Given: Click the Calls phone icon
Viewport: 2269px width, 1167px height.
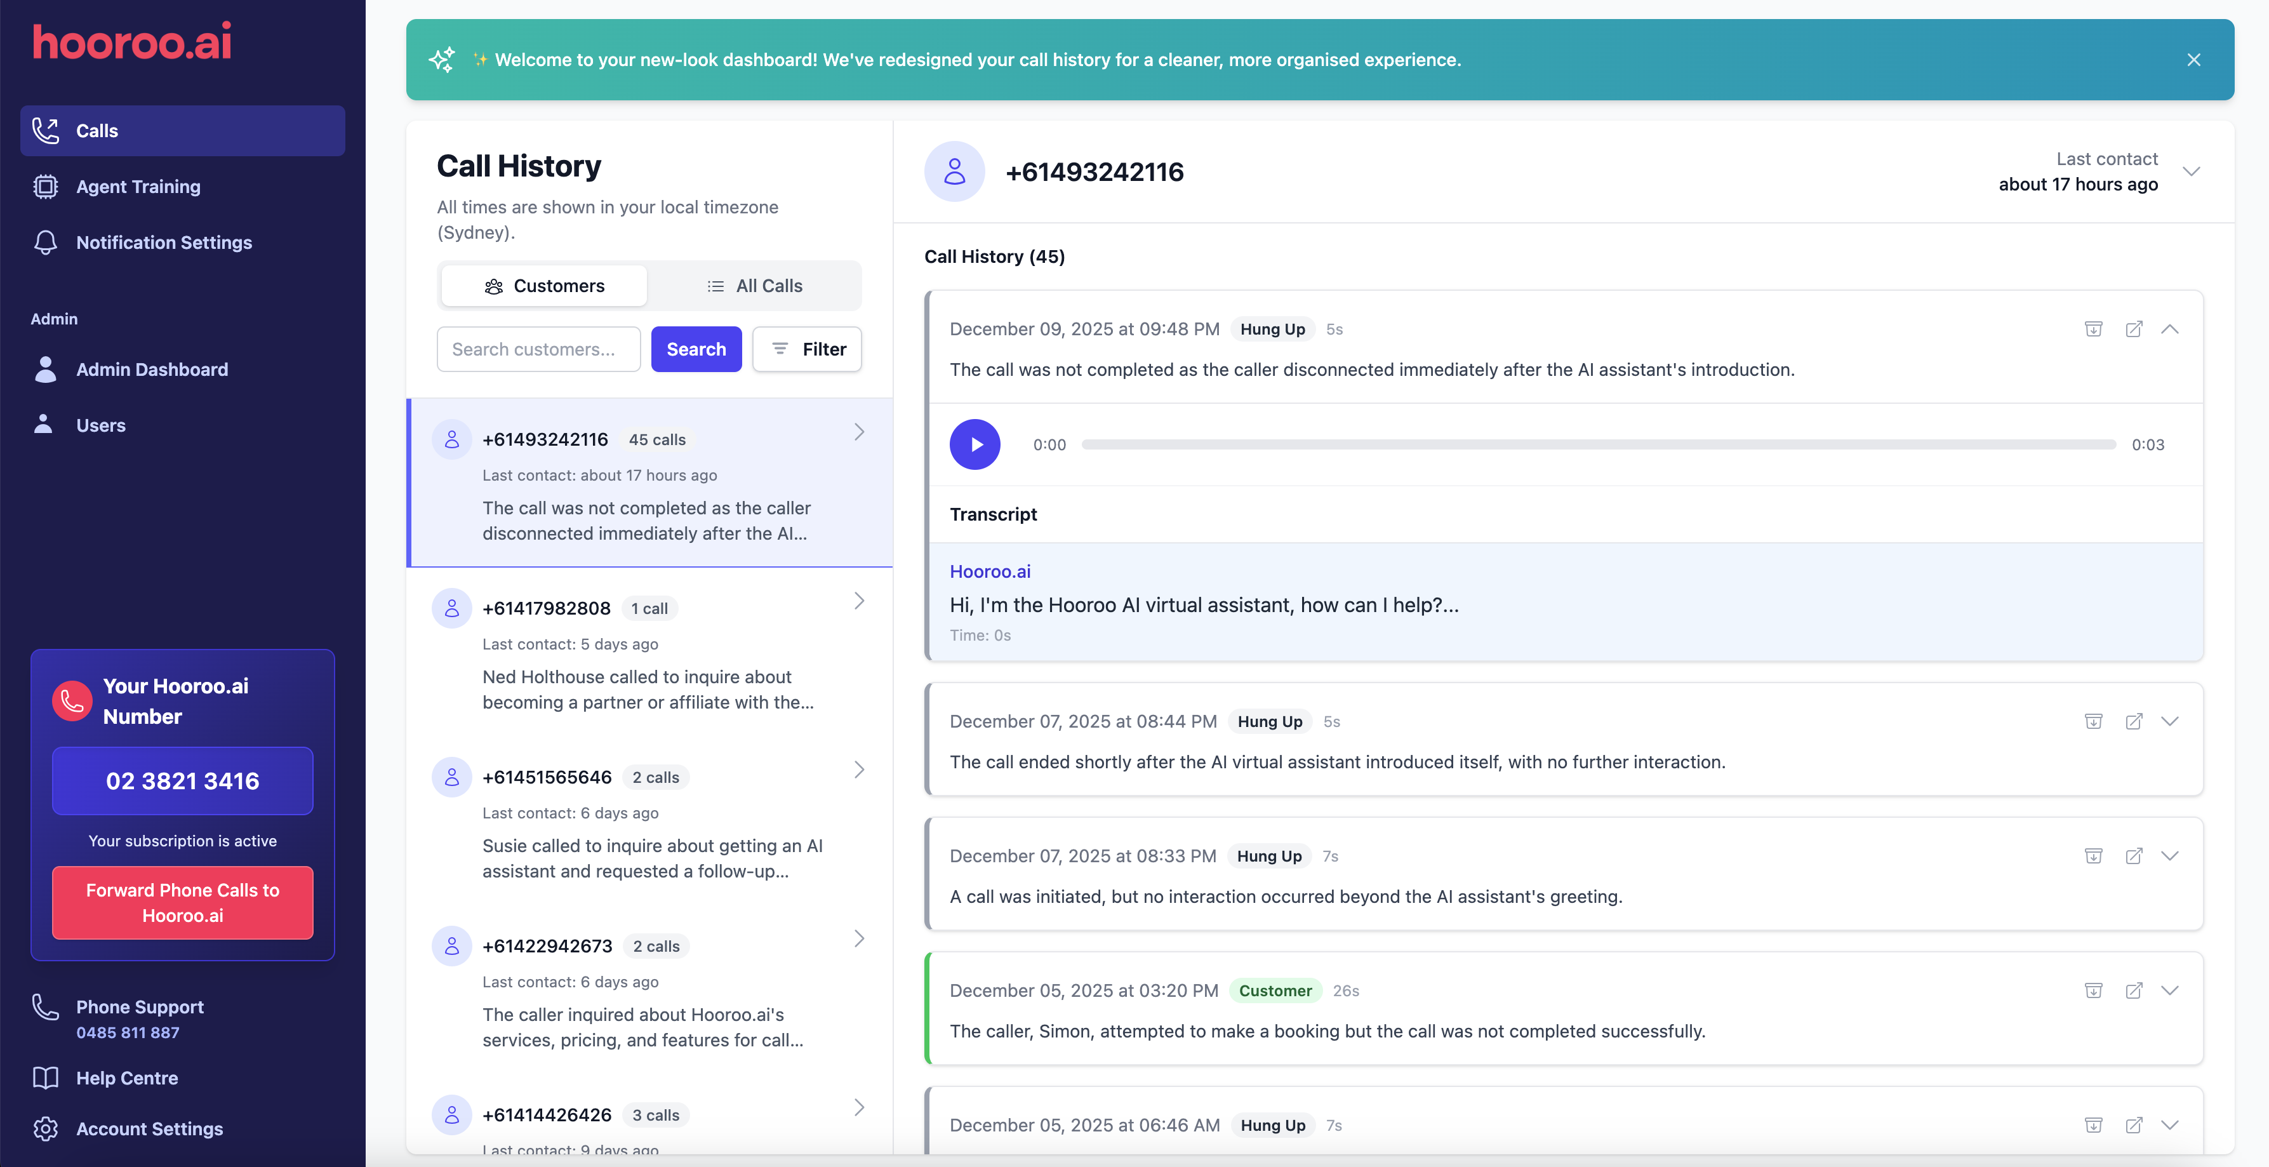Looking at the screenshot, I should [x=45, y=130].
